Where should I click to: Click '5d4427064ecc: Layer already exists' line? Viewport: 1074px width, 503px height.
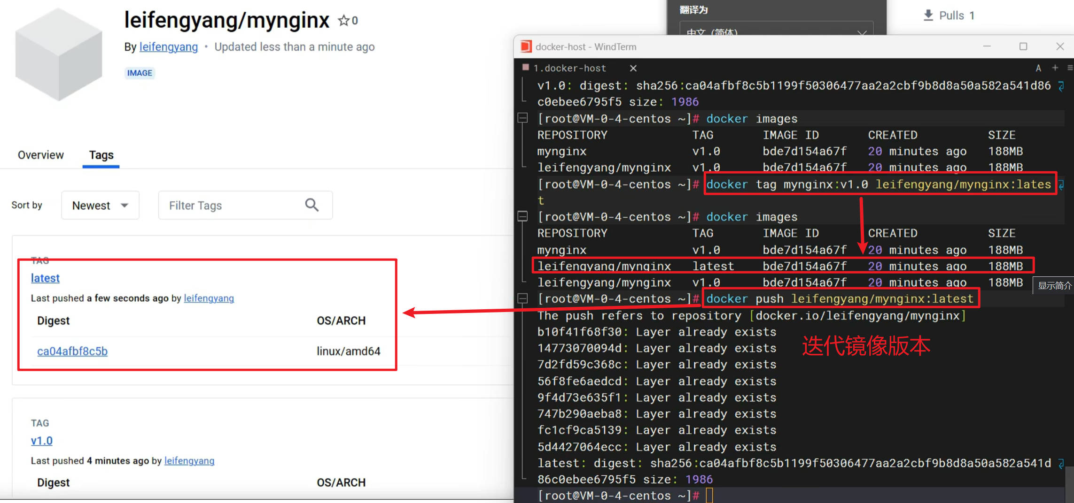tap(657, 447)
